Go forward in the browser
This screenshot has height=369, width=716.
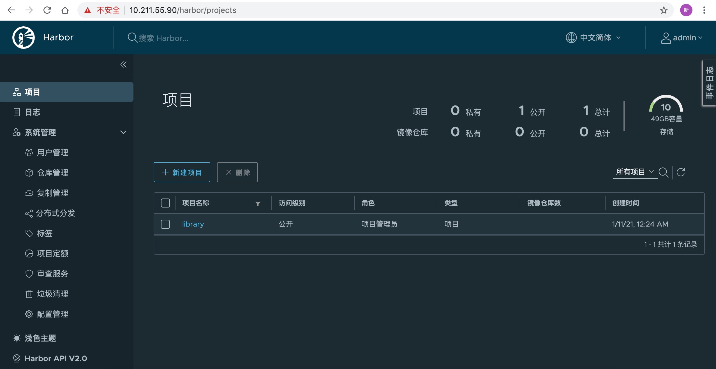29,10
